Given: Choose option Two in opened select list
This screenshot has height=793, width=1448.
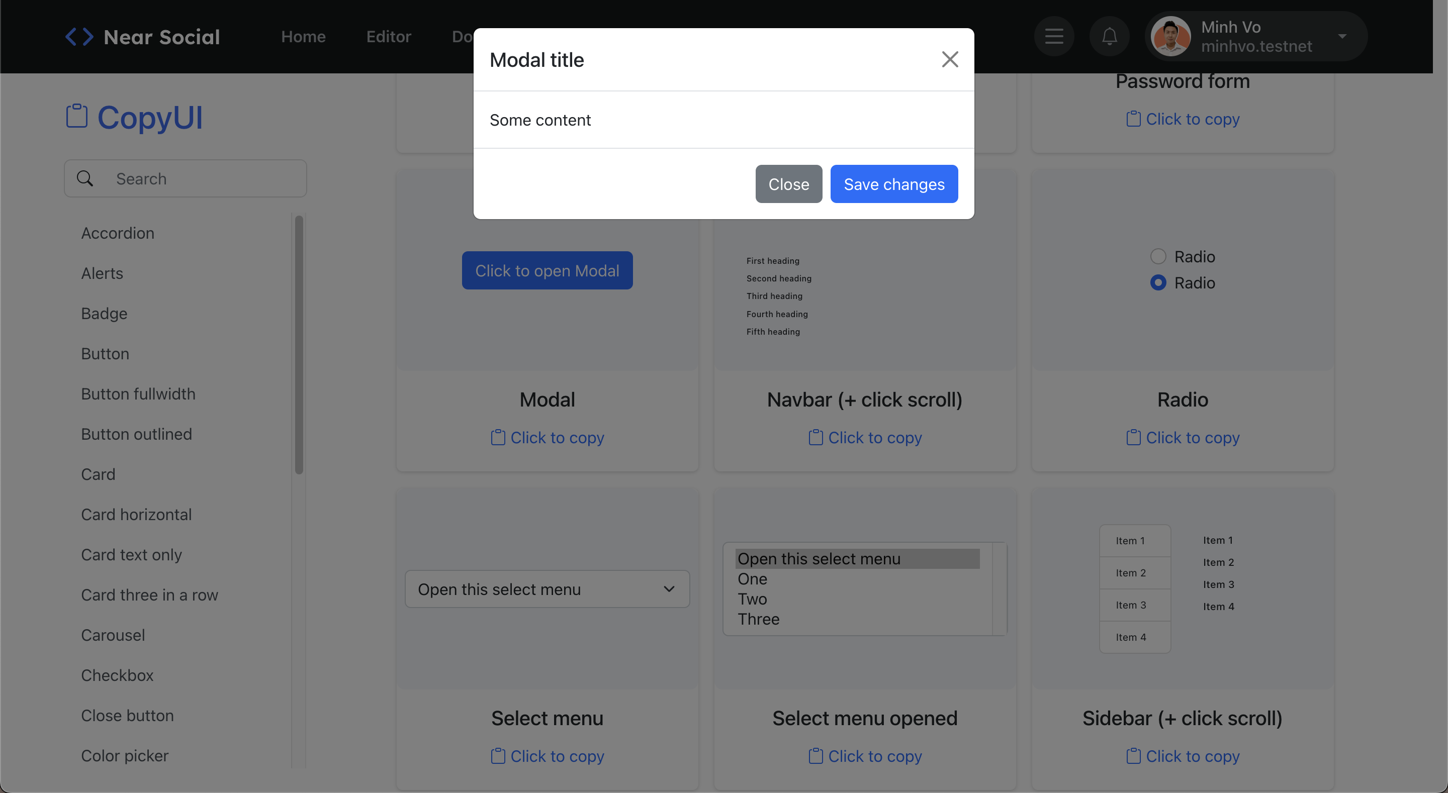Looking at the screenshot, I should 752,599.
